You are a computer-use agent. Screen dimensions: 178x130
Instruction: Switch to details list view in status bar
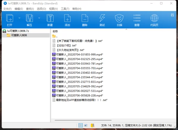click(81, 125)
